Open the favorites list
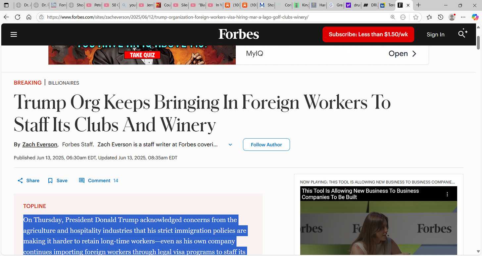 tap(429, 17)
